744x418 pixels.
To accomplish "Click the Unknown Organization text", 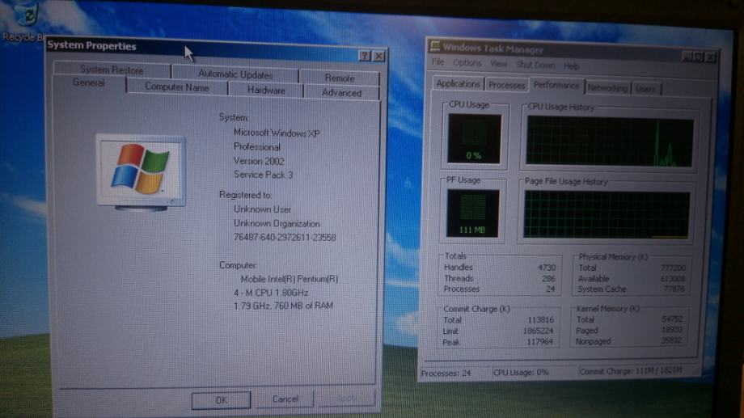I will point(277,223).
